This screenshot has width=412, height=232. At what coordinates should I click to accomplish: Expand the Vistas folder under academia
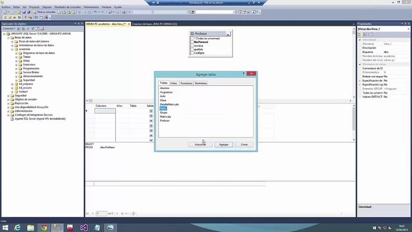pyautogui.click(x=16, y=61)
